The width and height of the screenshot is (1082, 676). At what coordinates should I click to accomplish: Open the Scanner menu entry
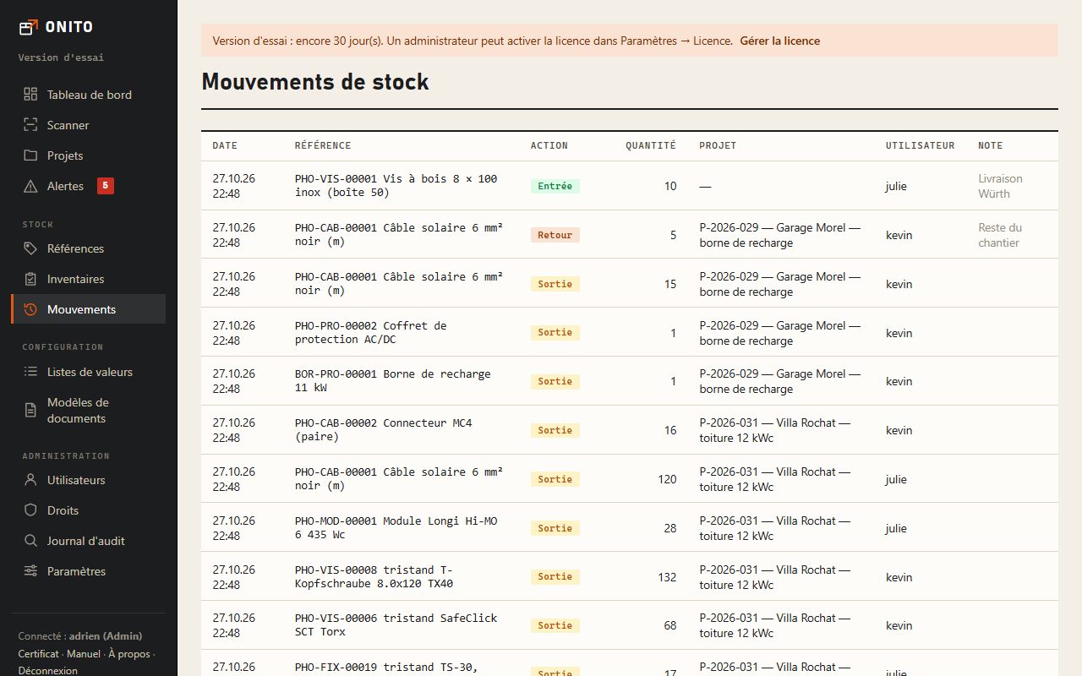[89, 125]
